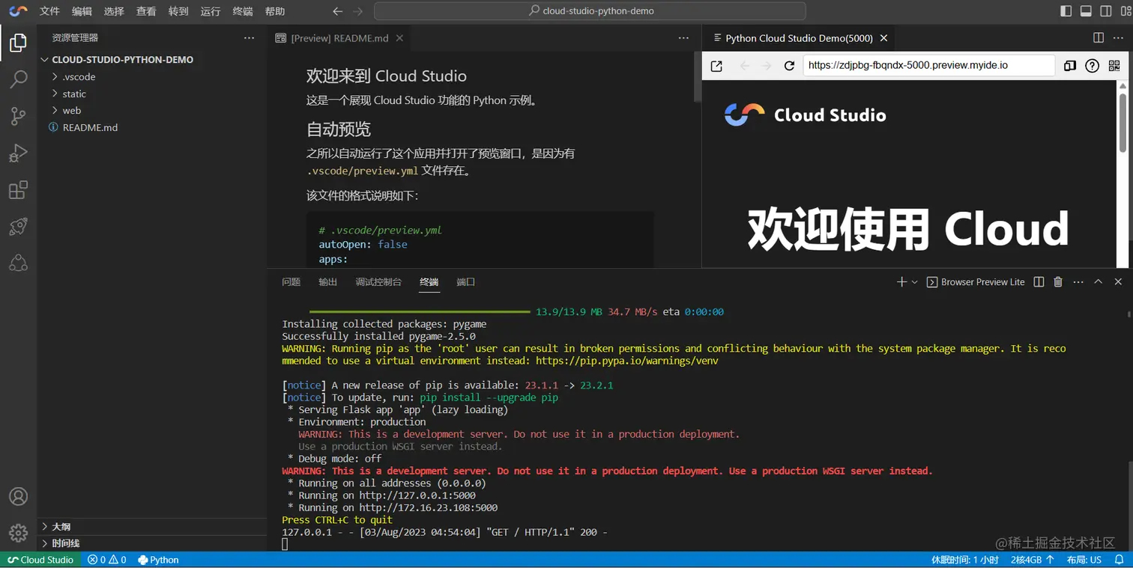
Task: Open the Run and Debug view
Action: 18,153
